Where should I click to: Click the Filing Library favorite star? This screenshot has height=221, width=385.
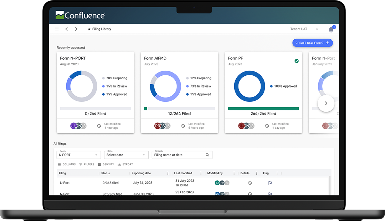(89, 29)
